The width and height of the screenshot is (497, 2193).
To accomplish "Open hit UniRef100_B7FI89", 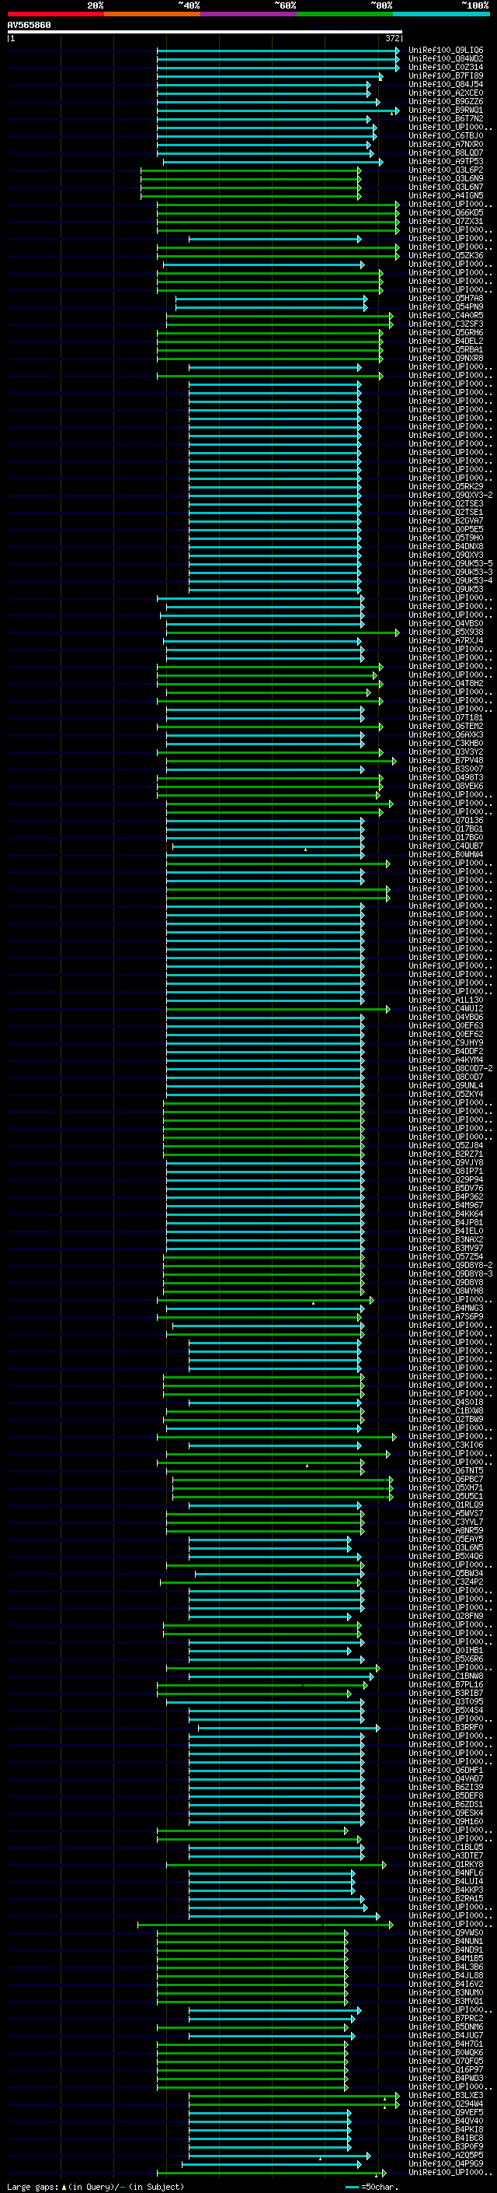I will pyautogui.click(x=446, y=75).
